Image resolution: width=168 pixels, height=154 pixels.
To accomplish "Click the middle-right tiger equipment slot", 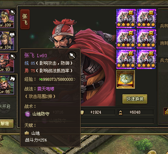I will (x=146, y=39).
